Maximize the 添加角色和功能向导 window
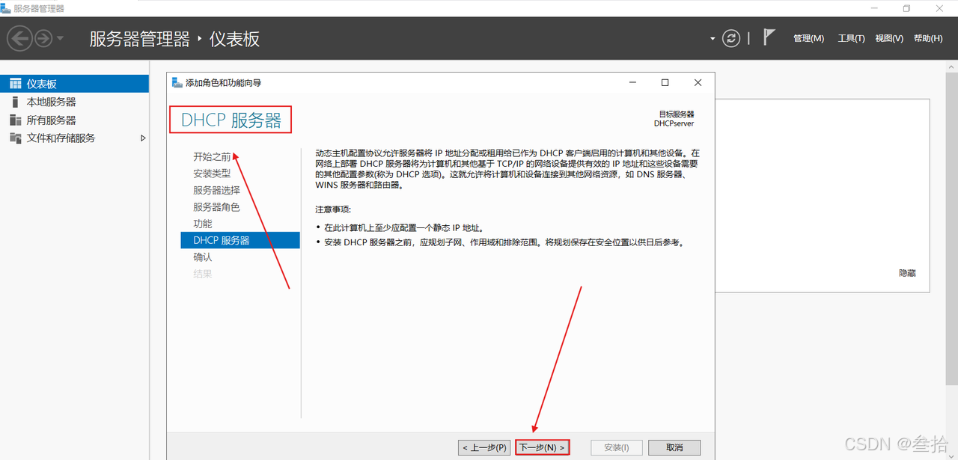 click(665, 82)
